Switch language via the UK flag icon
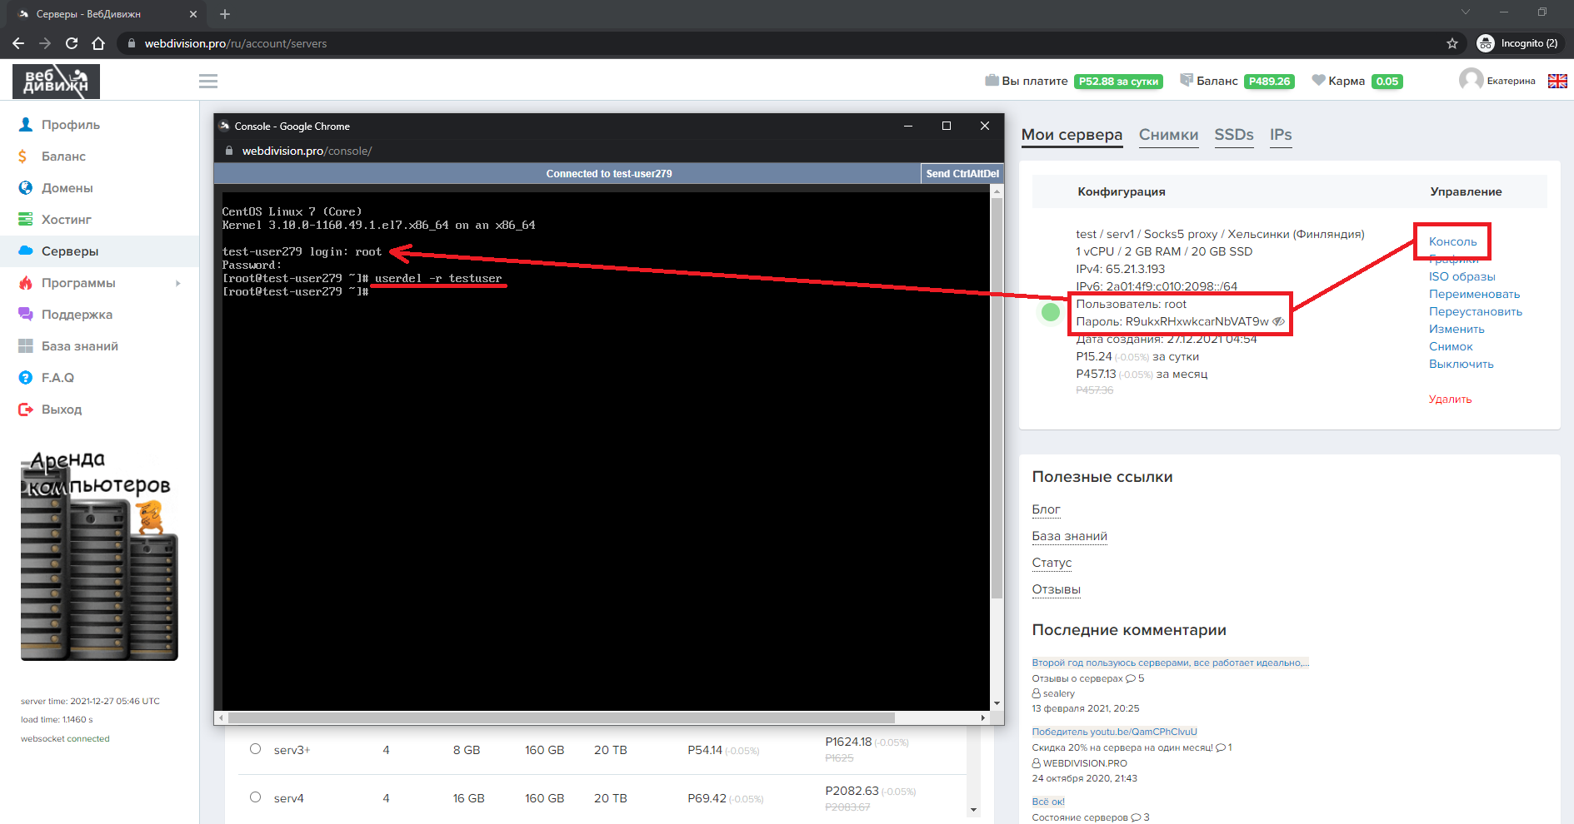 pos(1557,81)
